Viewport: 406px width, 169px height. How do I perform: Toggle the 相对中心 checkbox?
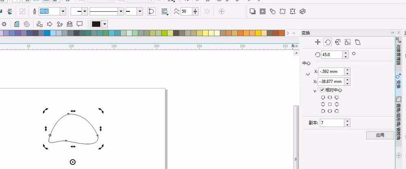322,90
